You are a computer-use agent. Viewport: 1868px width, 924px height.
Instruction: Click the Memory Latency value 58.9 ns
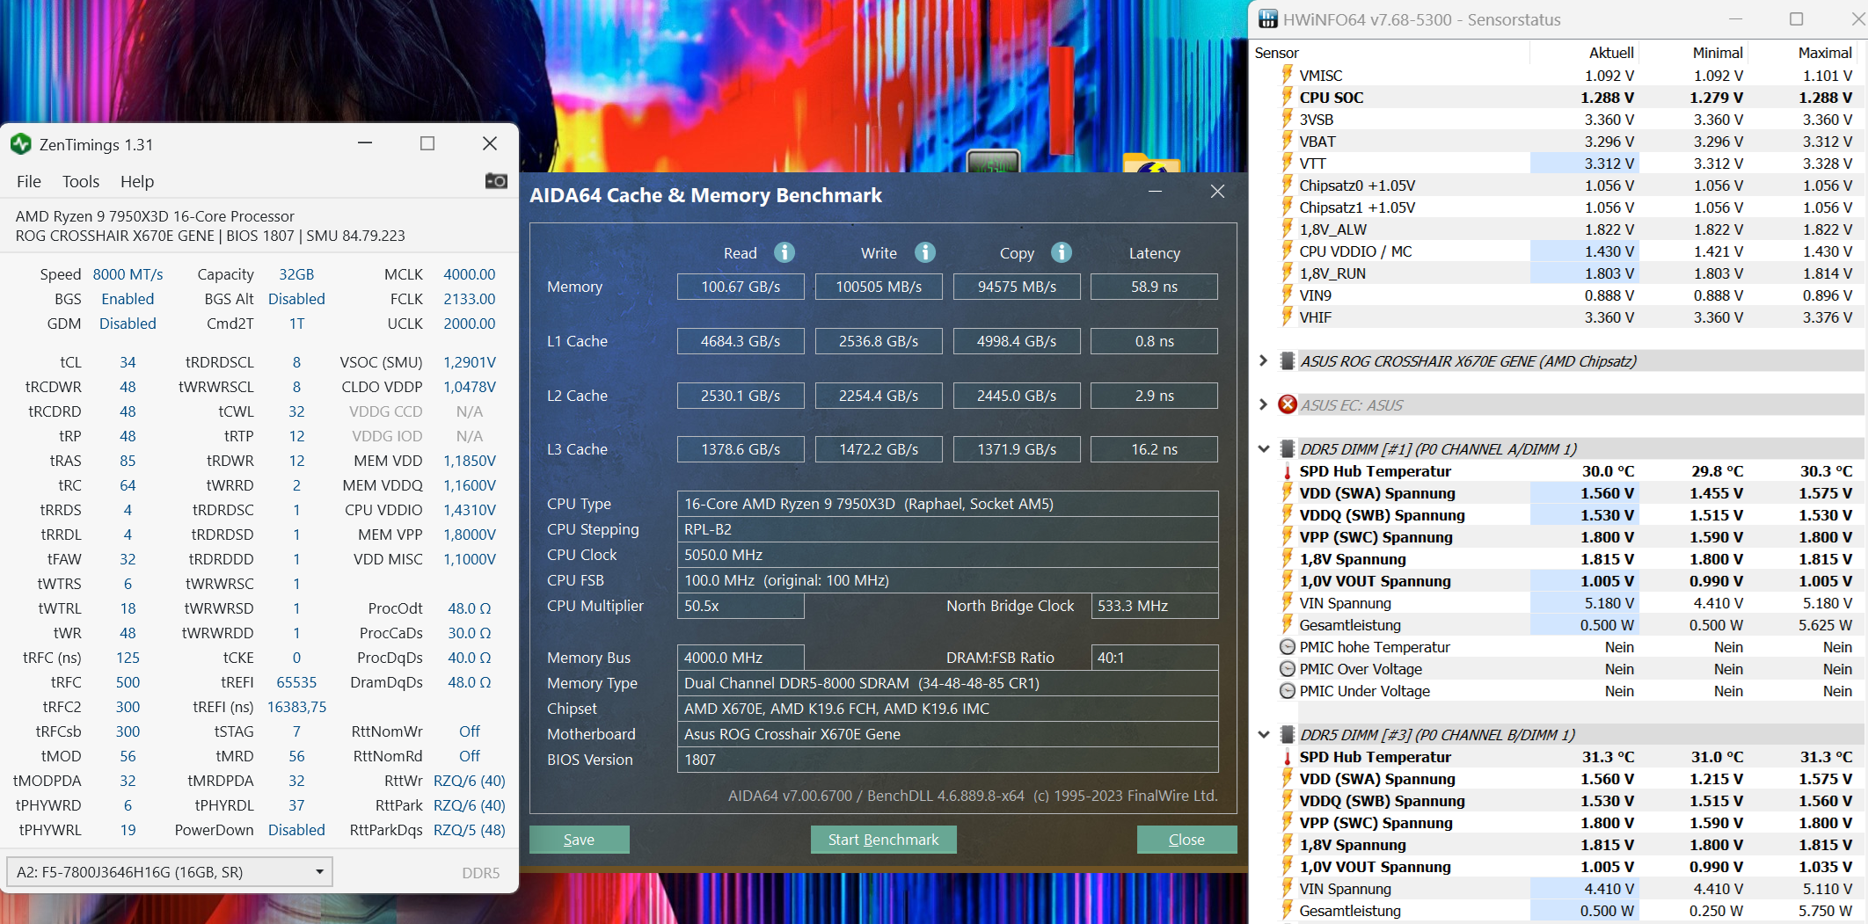coord(1154,287)
